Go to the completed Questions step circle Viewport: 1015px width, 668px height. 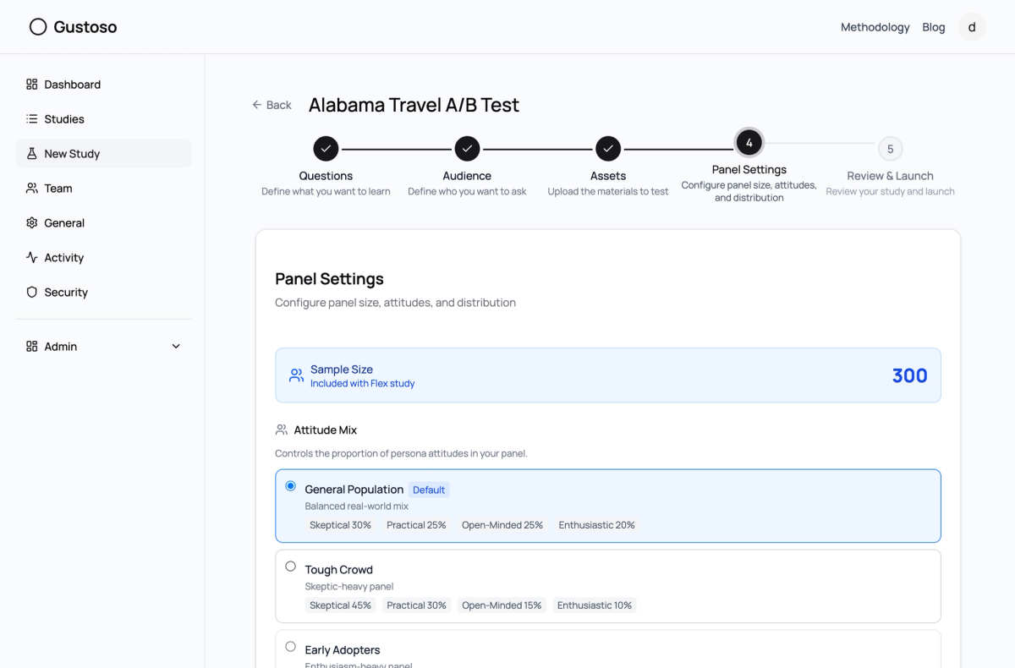[326, 149]
